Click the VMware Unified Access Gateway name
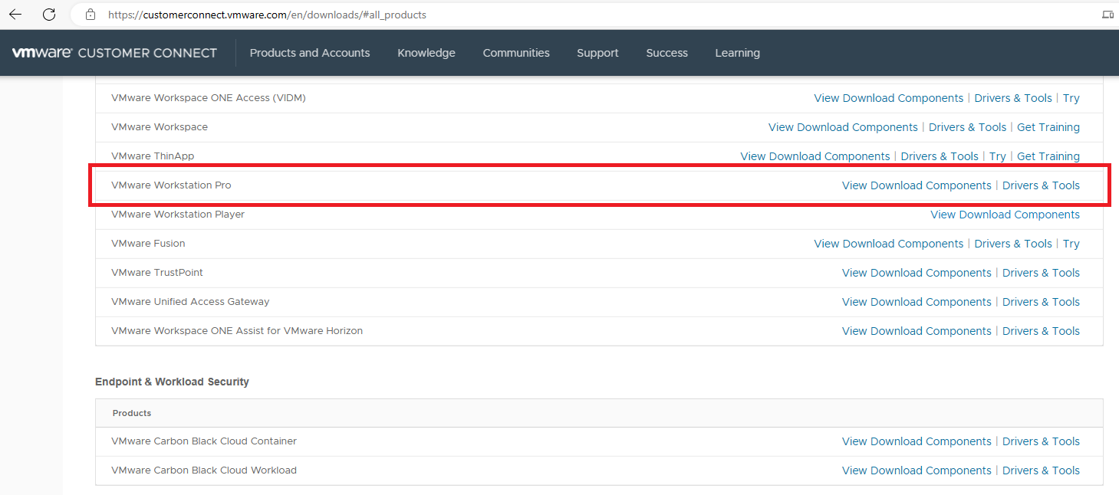The image size is (1119, 495). (190, 302)
